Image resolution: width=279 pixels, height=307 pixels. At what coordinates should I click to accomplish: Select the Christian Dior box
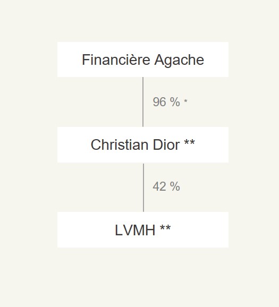point(143,144)
